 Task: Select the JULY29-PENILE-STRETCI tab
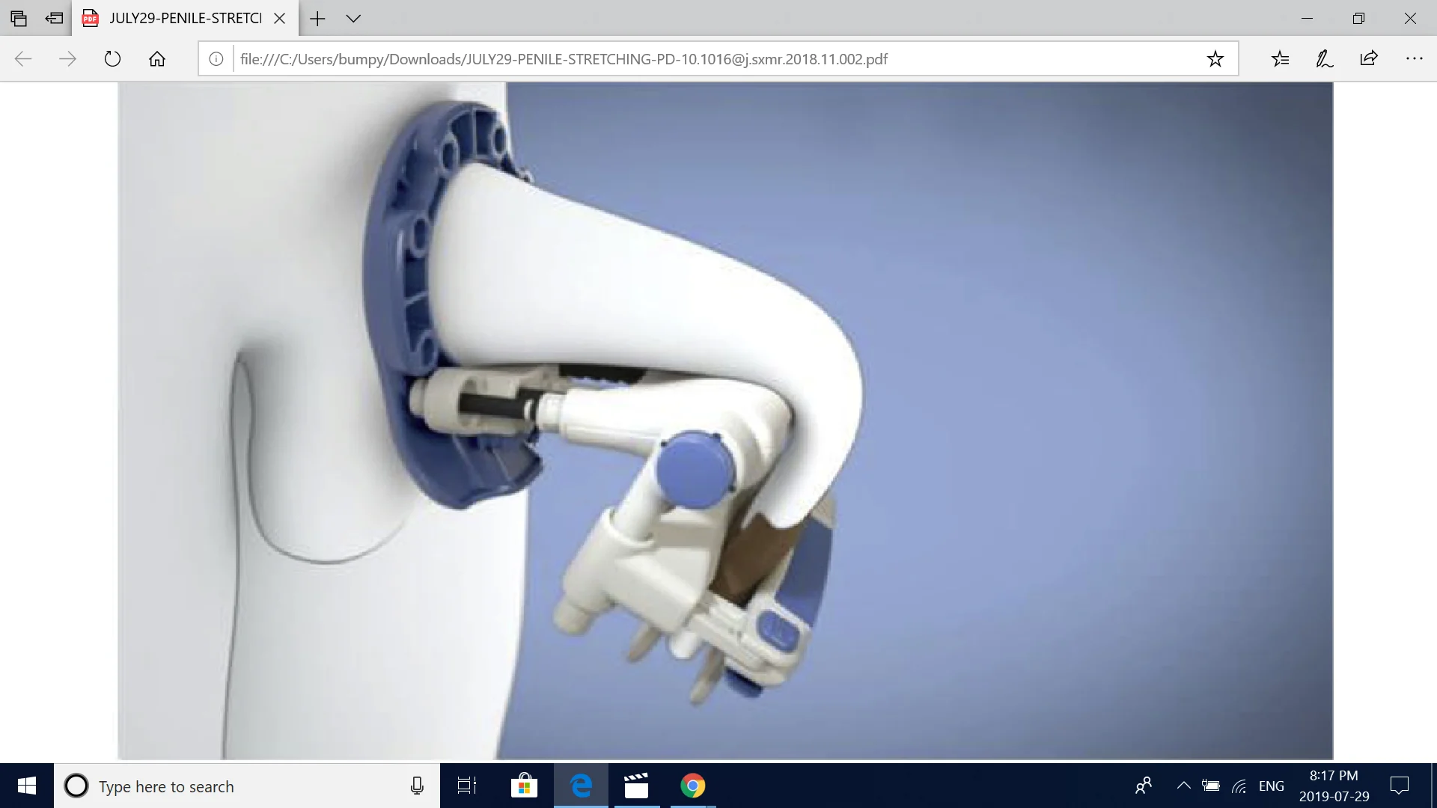pos(185,19)
